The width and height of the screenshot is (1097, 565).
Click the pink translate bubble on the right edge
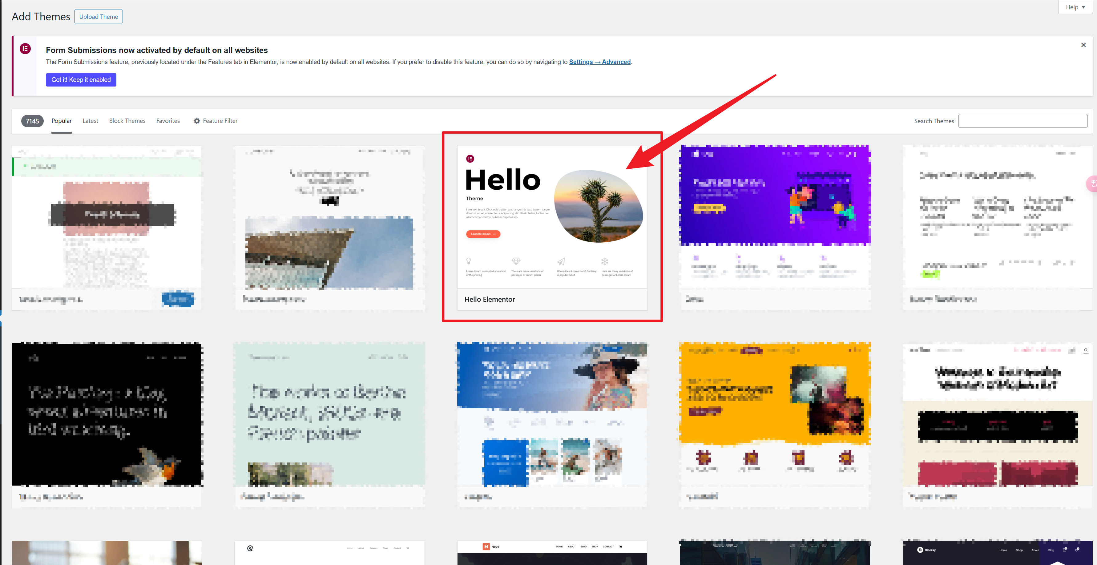1094,184
